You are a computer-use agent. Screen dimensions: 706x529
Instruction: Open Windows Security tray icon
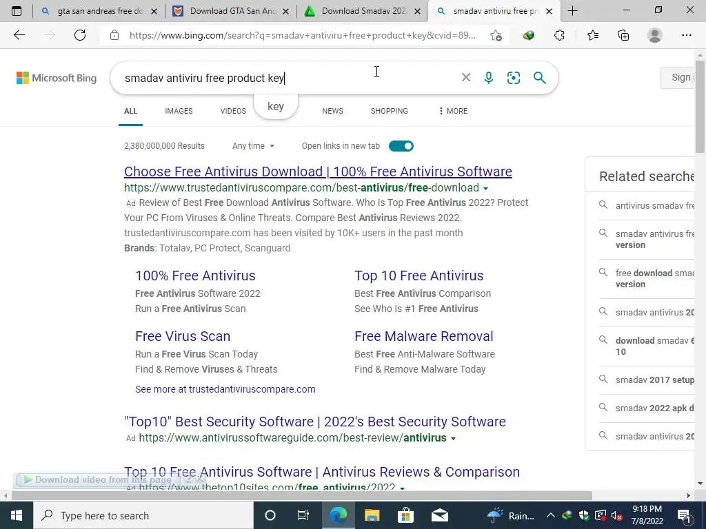click(583, 515)
